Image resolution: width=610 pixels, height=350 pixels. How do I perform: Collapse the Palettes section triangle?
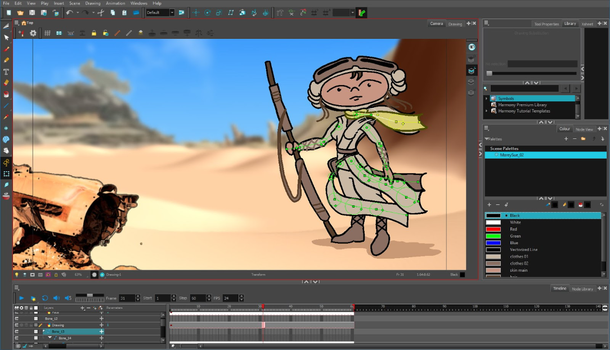tap(486, 139)
